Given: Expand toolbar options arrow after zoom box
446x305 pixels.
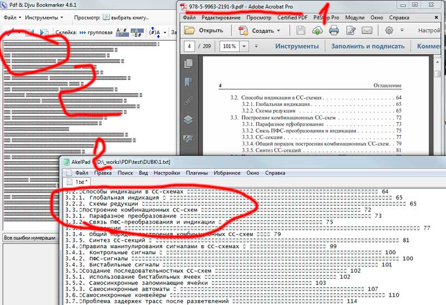Looking at the screenshot, I should tap(256, 46).
